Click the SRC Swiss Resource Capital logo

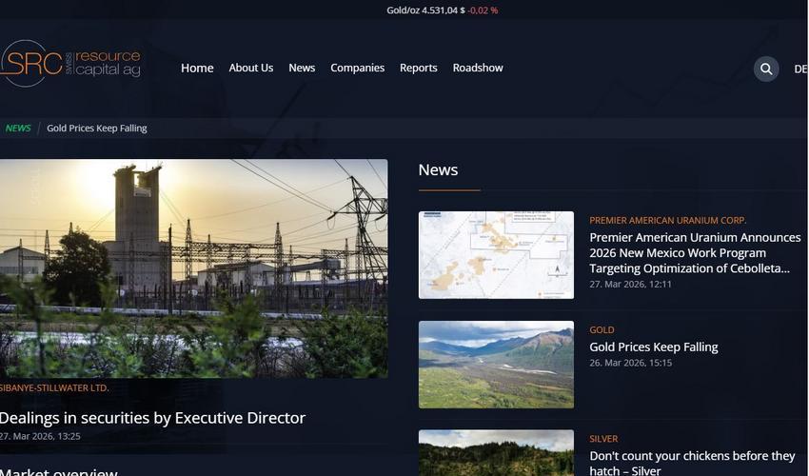click(x=71, y=64)
